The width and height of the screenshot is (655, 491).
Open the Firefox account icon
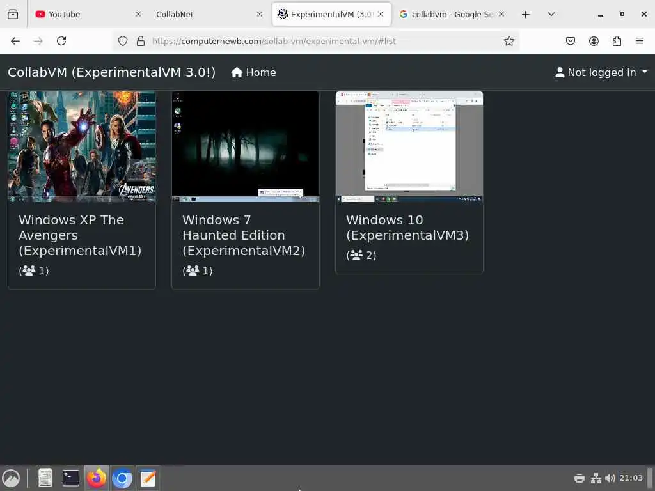(594, 41)
